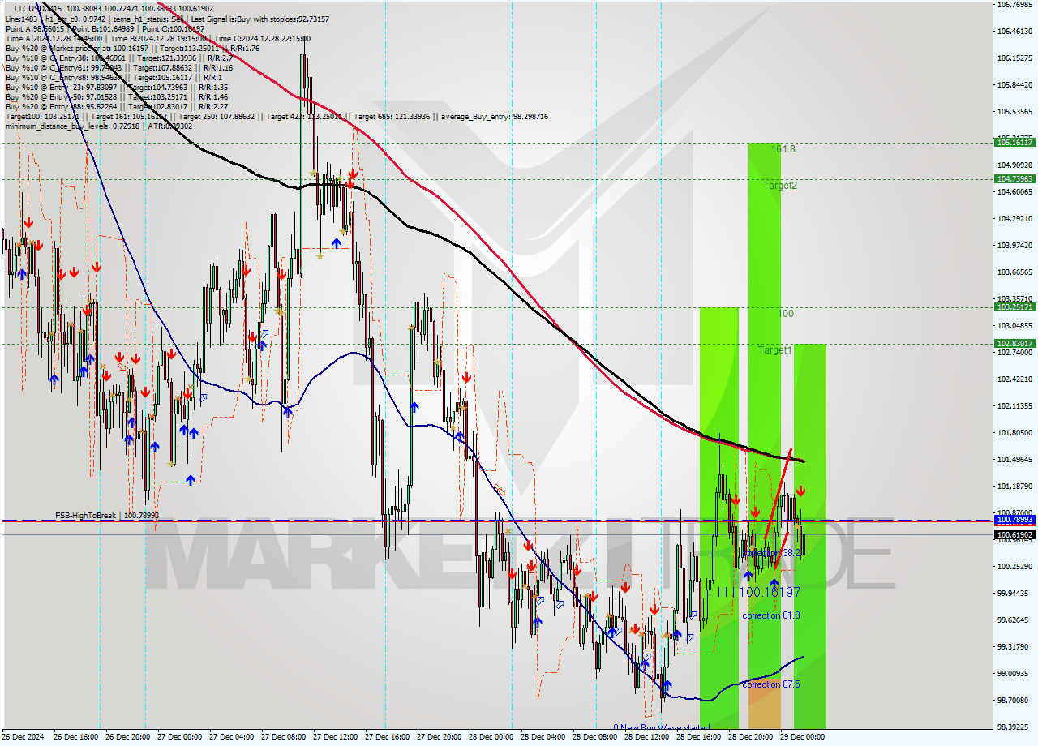Click the 103.66565 price axis value
The image size is (1038, 746).
(x=1014, y=272)
